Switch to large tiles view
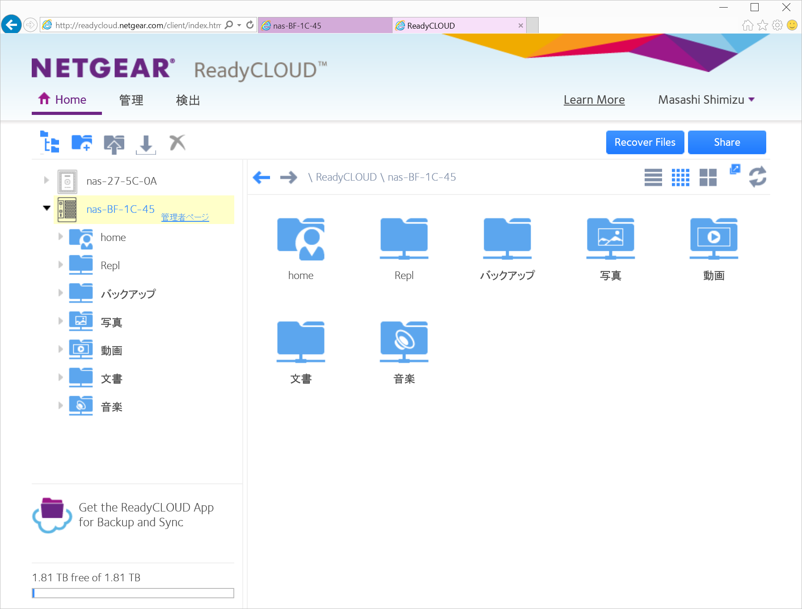 tap(708, 178)
